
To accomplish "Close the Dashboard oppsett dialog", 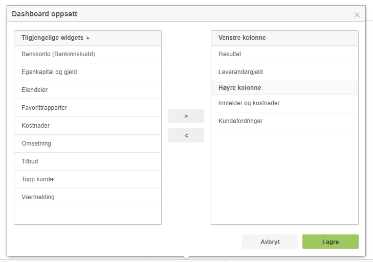I will pyautogui.click(x=357, y=15).
